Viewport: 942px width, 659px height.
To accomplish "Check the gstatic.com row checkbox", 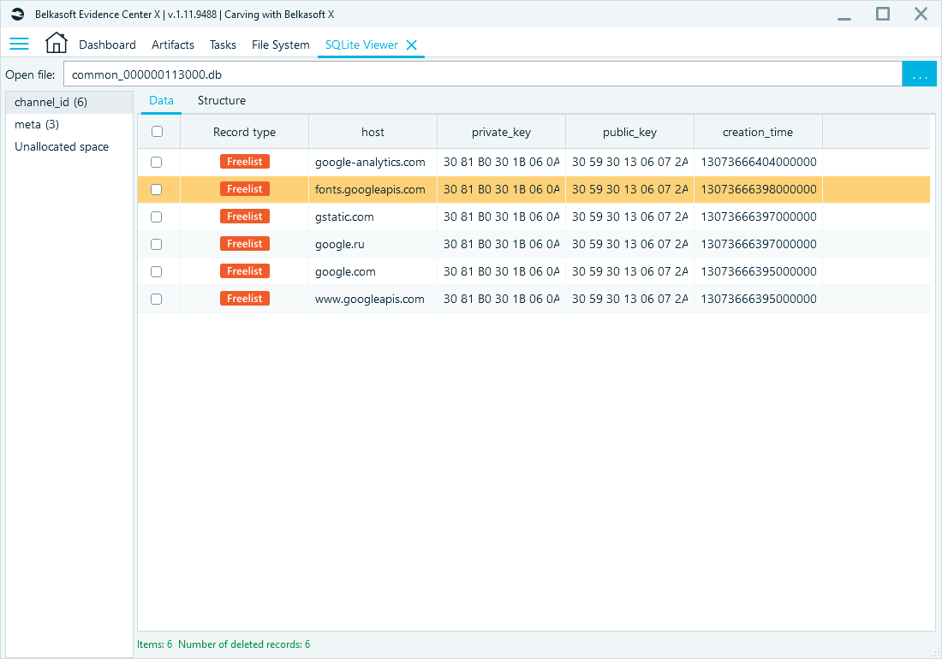I will (x=156, y=217).
